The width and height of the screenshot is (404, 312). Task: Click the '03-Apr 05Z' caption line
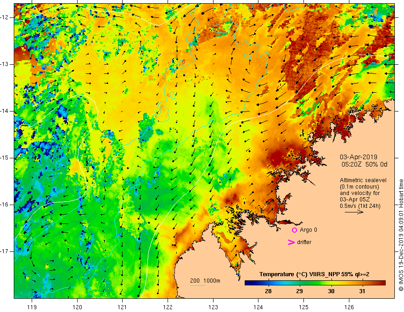pos(356,200)
